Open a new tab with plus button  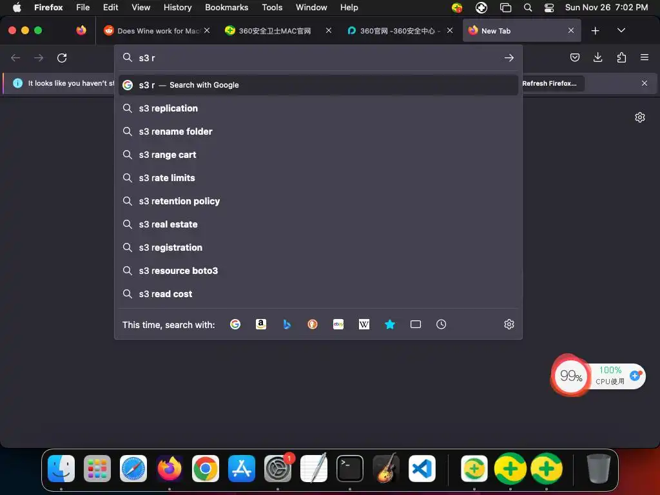pyautogui.click(x=595, y=31)
